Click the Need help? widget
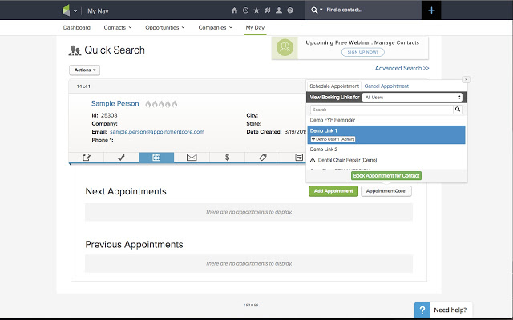This screenshot has width=513, height=320. point(443,310)
